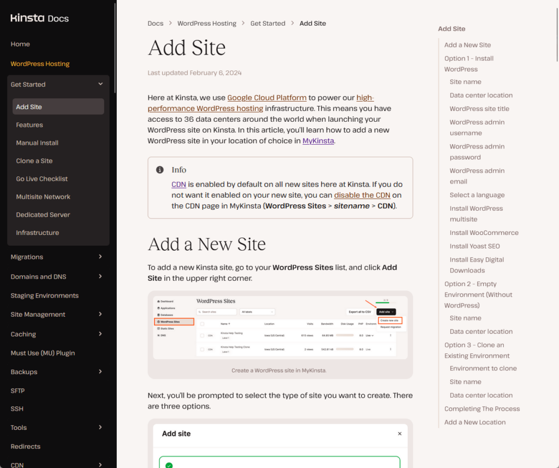
Task: Follow the MyKinsta link
Action: 318,141
